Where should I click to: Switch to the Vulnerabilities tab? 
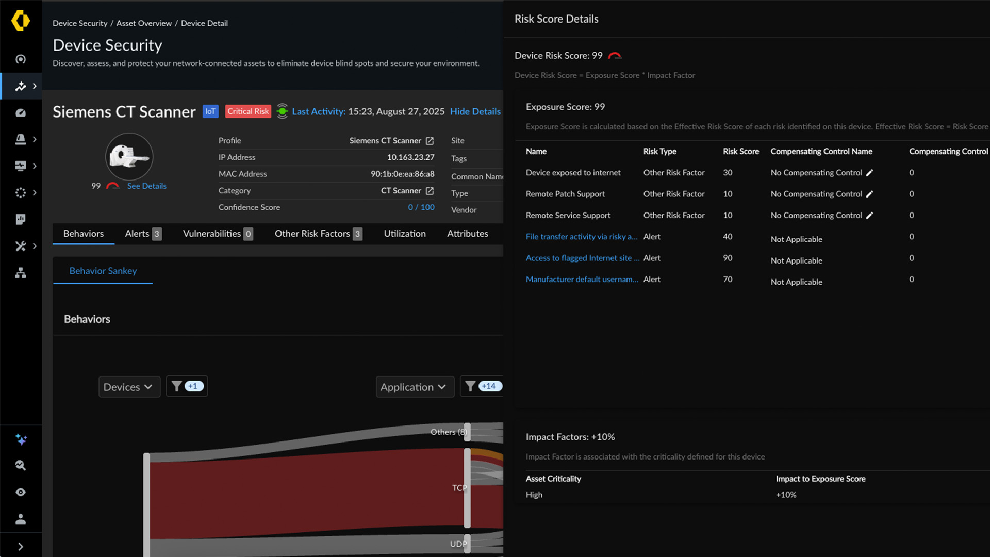212,233
